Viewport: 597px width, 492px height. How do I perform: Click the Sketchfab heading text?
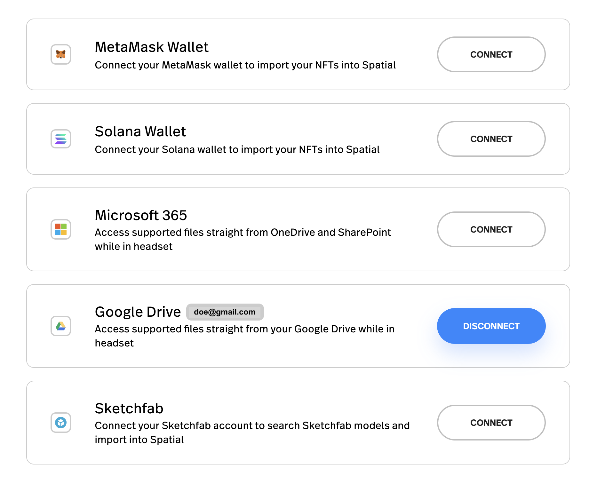tap(129, 409)
